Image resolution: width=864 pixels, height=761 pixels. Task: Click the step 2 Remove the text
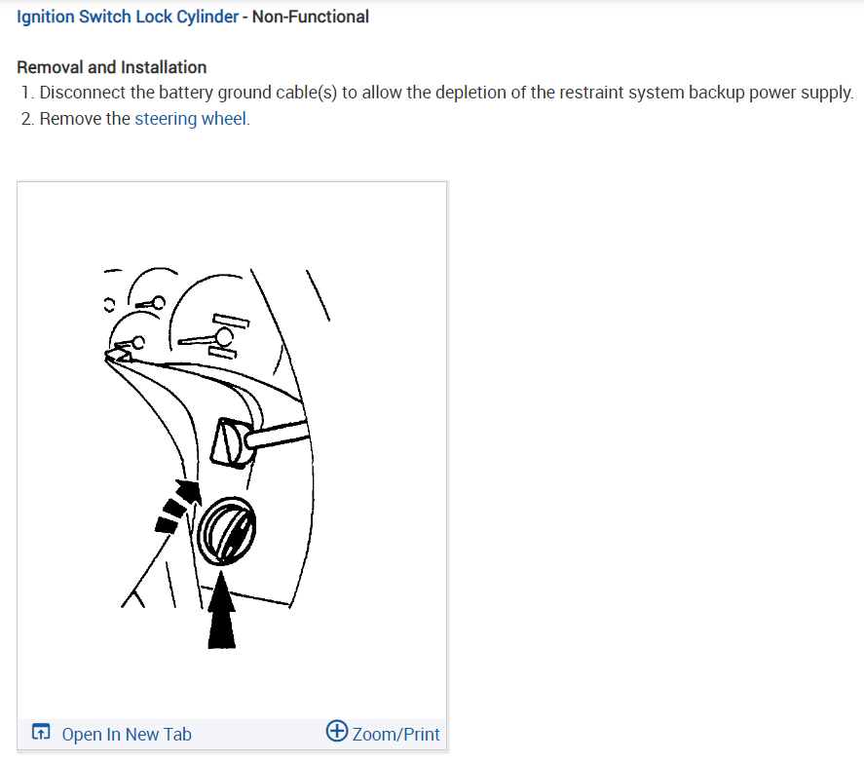(x=85, y=119)
